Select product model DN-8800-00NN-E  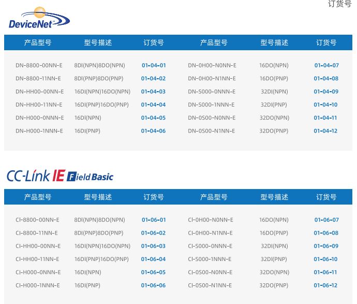click(x=39, y=66)
